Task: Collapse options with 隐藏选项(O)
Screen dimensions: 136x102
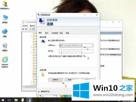Action: pos(44,91)
